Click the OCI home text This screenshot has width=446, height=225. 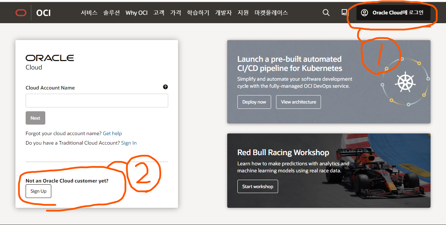pos(43,13)
